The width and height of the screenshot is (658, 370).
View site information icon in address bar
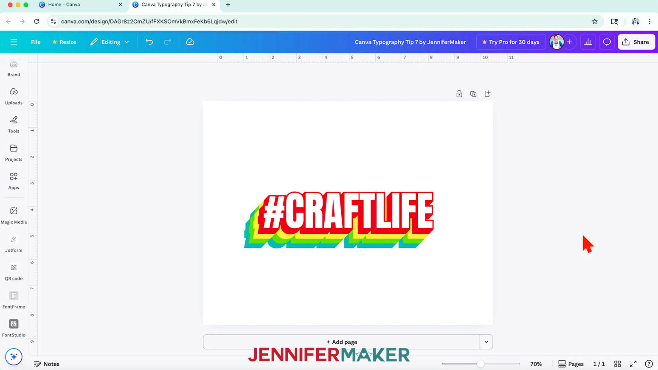[53, 21]
